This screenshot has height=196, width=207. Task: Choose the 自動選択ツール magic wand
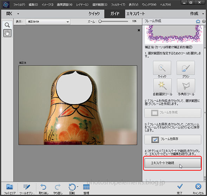point(162,86)
